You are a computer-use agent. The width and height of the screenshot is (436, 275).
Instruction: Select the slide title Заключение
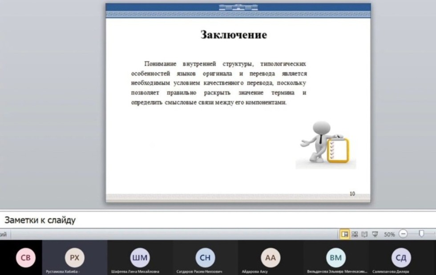click(234, 34)
